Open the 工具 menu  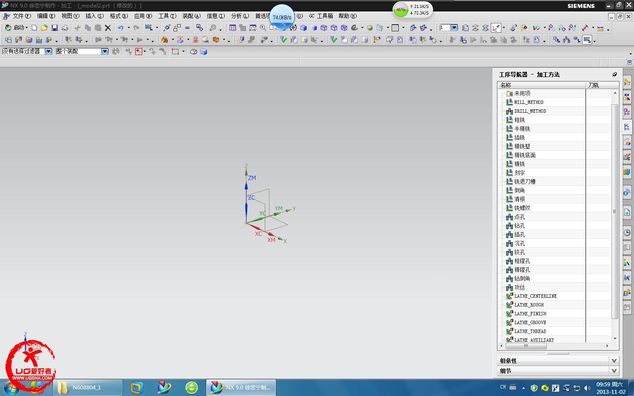click(x=167, y=16)
